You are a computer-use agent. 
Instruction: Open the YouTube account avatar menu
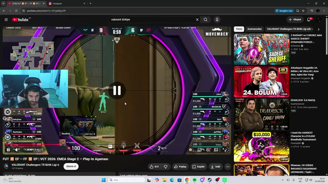[x=319, y=20]
